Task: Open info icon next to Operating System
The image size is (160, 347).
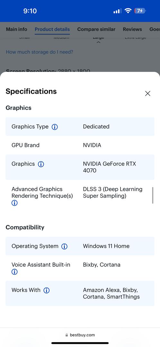Action: click(x=64, y=246)
